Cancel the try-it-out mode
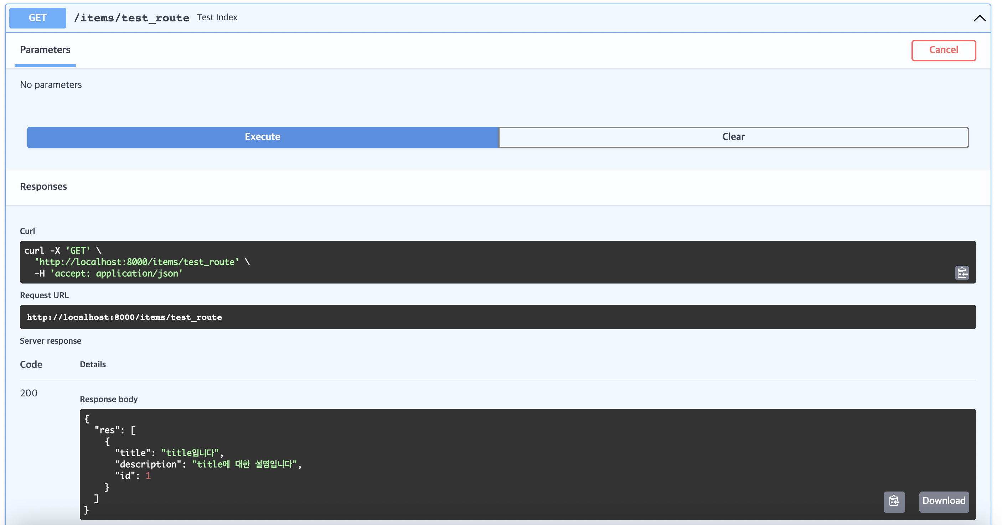Viewport: 1002px width, 525px height. coord(943,50)
